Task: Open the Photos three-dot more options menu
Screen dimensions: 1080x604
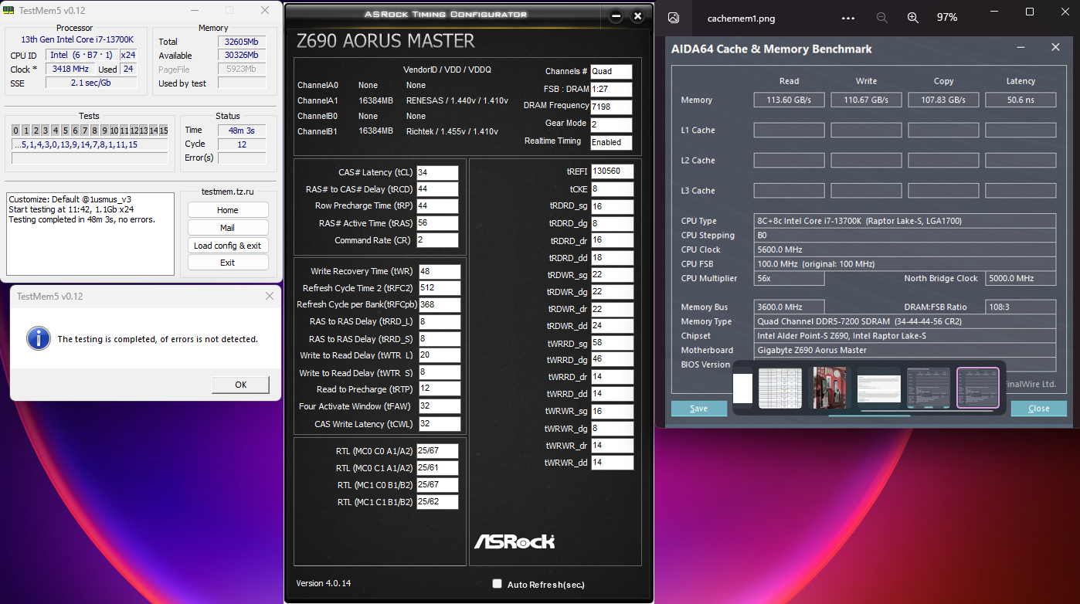Action: [848, 18]
